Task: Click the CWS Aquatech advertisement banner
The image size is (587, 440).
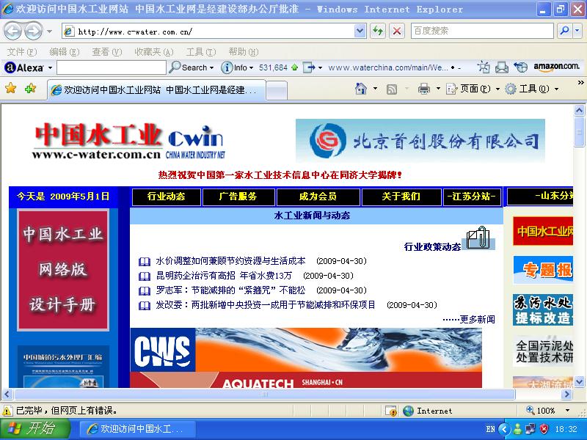Action: pos(306,358)
